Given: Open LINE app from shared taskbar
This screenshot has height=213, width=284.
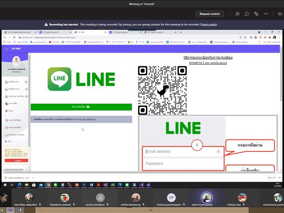Looking at the screenshot, I should coord(55,185).
